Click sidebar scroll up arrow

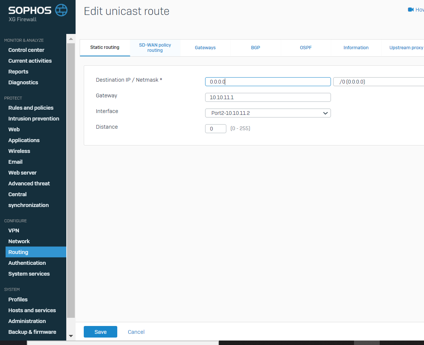71,39
